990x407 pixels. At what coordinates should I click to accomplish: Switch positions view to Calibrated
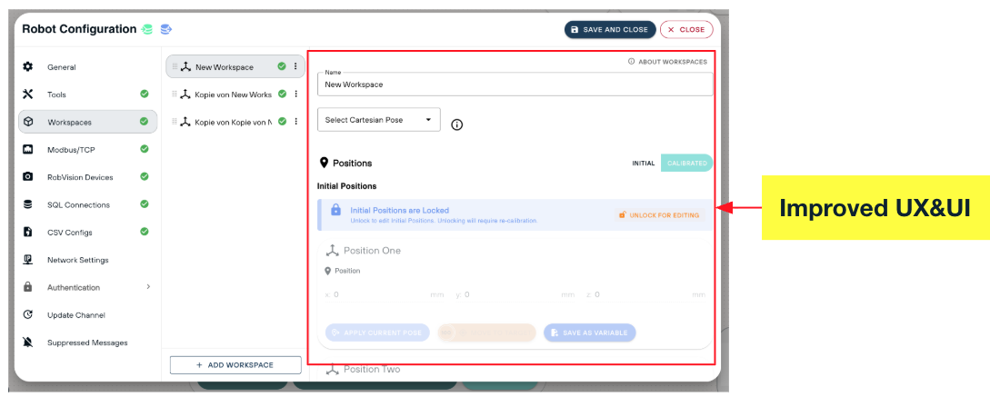[687, 164]
